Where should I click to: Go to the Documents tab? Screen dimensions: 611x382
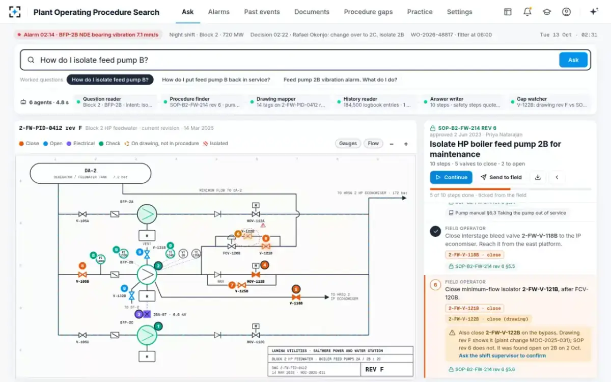coord(312,12)
